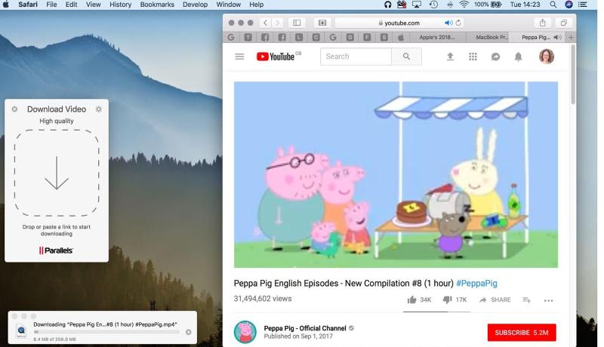Open the pinned Apple logo tab

tap(401, 37)
